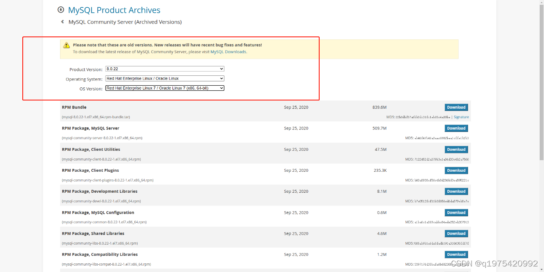
Task: Download the Compatibility Libraries package
Action: point(456,254)
